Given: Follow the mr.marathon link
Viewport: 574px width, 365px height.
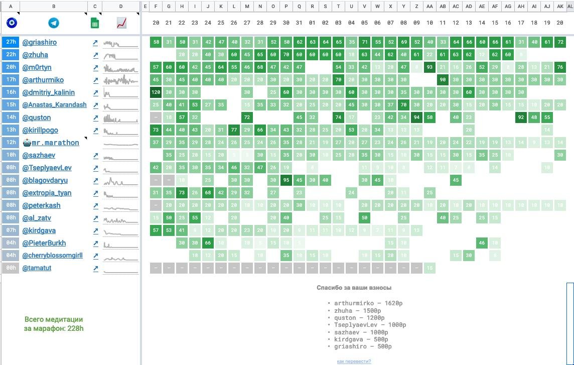Looking at the screenshot, I should tap(55, 143).
